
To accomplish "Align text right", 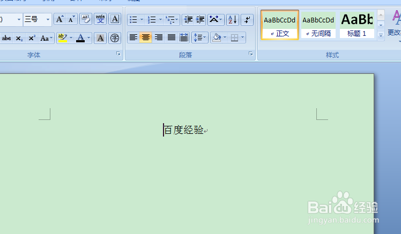I will coord(159,38).
